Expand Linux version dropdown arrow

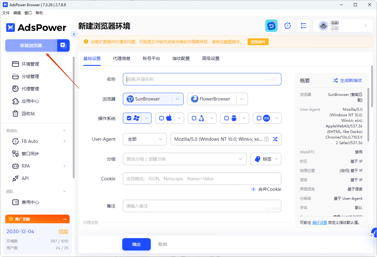point(212,118)
